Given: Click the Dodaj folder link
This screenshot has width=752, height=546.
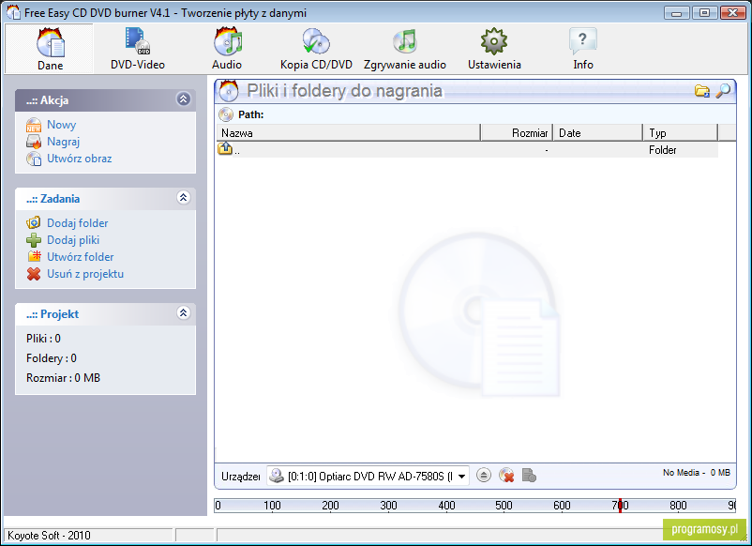Looking at the screenshot, I should [77, 223].
